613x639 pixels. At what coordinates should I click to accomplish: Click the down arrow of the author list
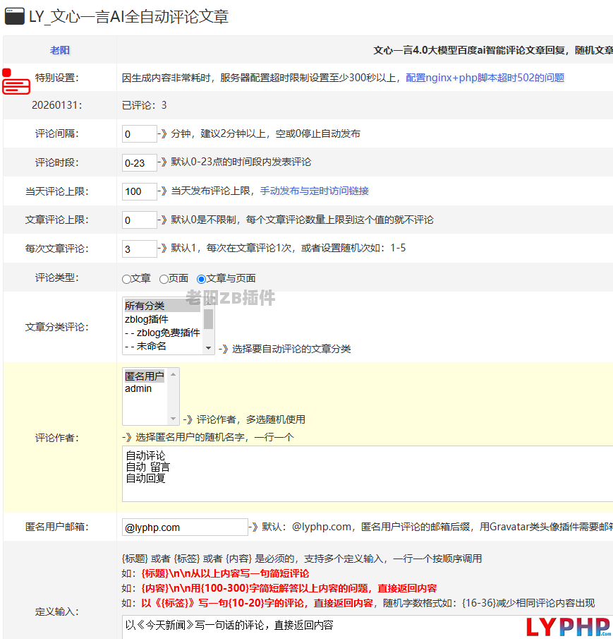click(x=174, y=419)
